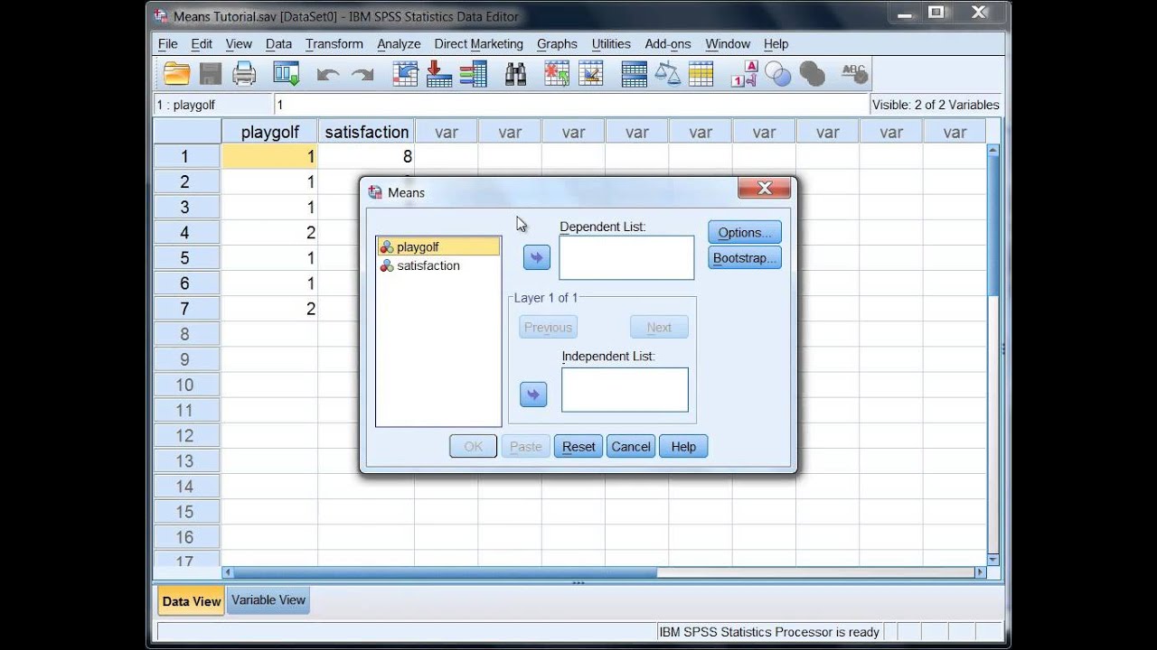Open the Utilities menu
The height and width of the screenshot is (650, 1157).
(x=611, y=43)
